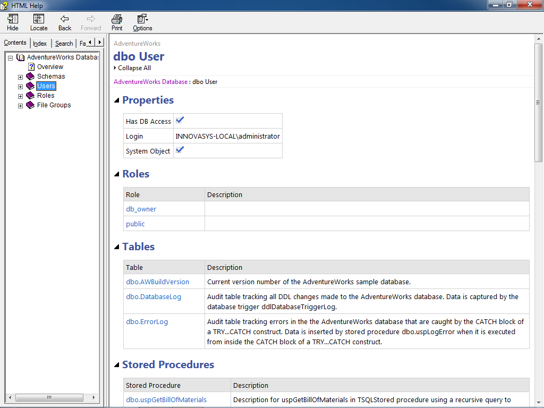Click the Roles purple book icon
The image size is (544, 408).
click(x=30, y=96)
